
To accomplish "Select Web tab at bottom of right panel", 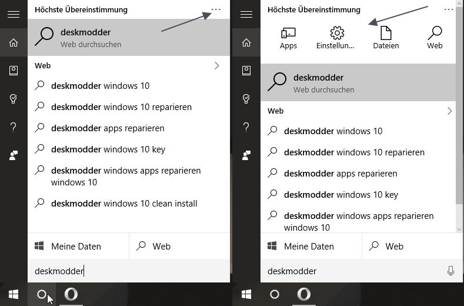I will (412, 246).
